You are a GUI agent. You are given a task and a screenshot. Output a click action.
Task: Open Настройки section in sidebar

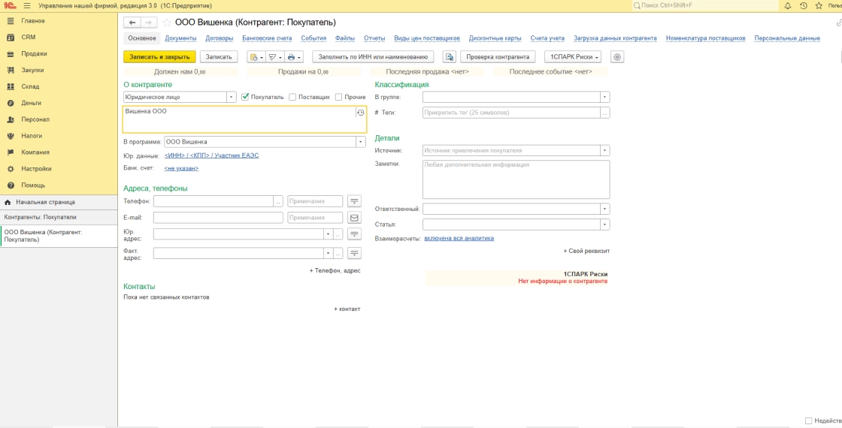(x=59, y=168)
